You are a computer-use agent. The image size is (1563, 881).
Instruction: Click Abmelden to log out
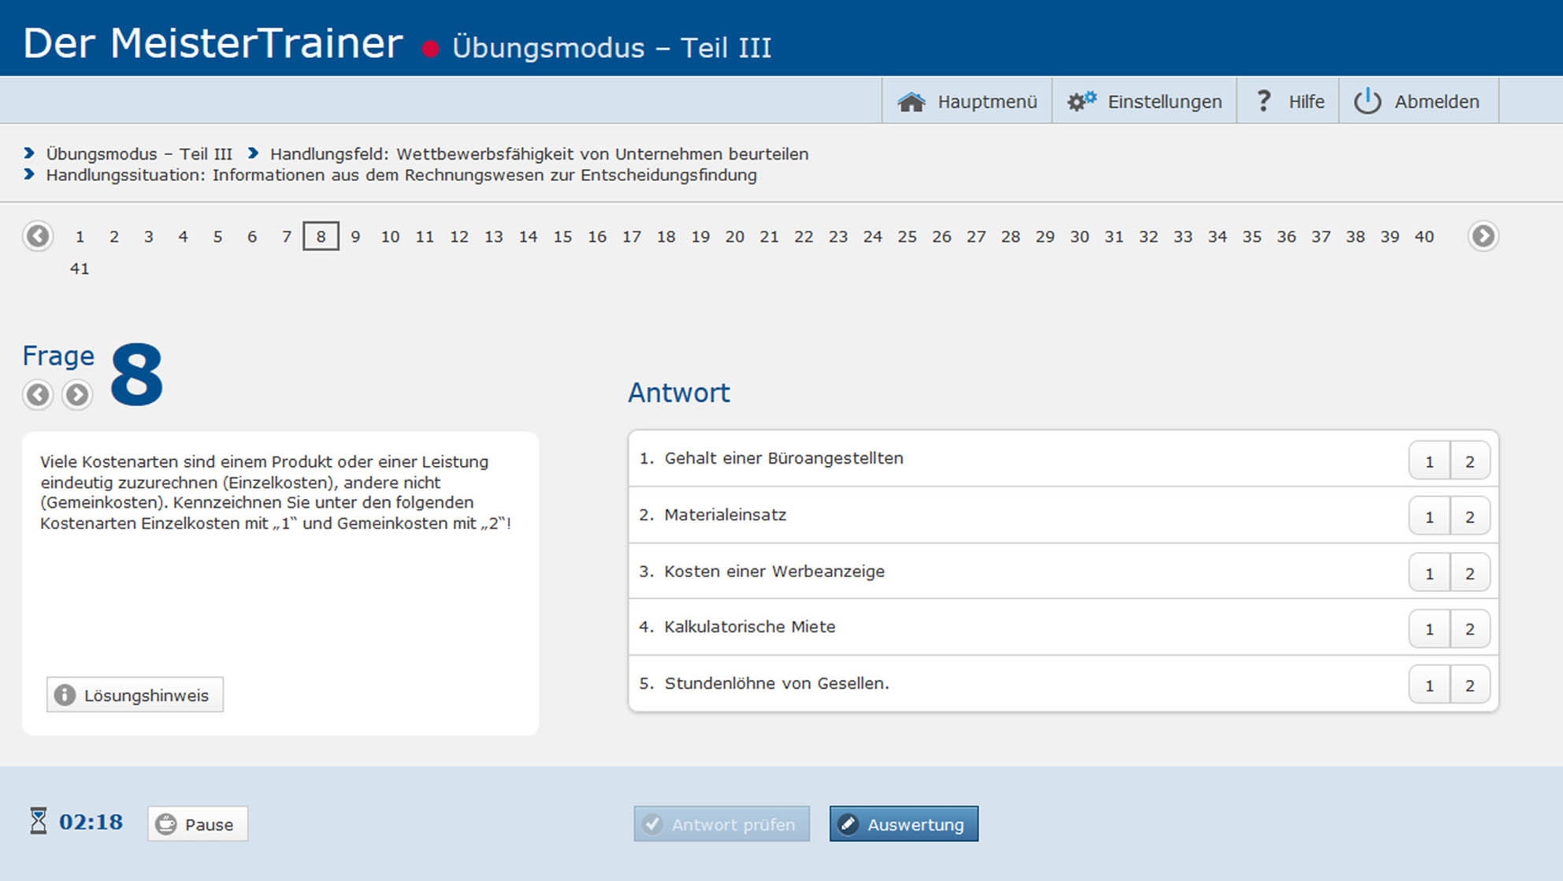(x=1418, y=102)
